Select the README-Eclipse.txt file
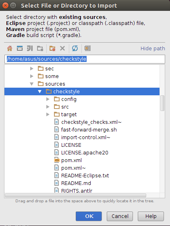 (x=85, y=176)
